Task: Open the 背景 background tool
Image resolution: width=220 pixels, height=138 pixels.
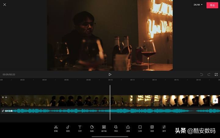Action: coord(152,128)
